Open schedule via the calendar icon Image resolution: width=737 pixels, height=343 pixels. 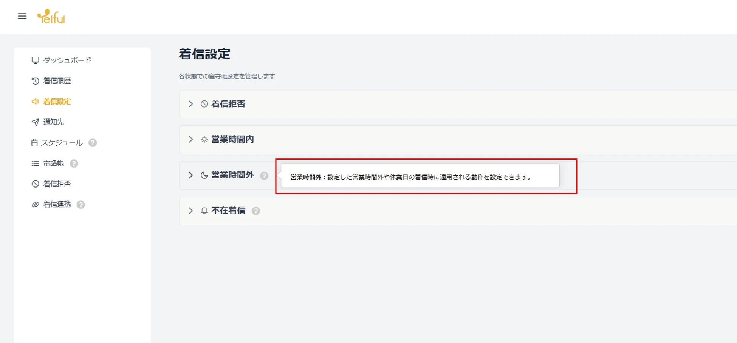point(35,143)
